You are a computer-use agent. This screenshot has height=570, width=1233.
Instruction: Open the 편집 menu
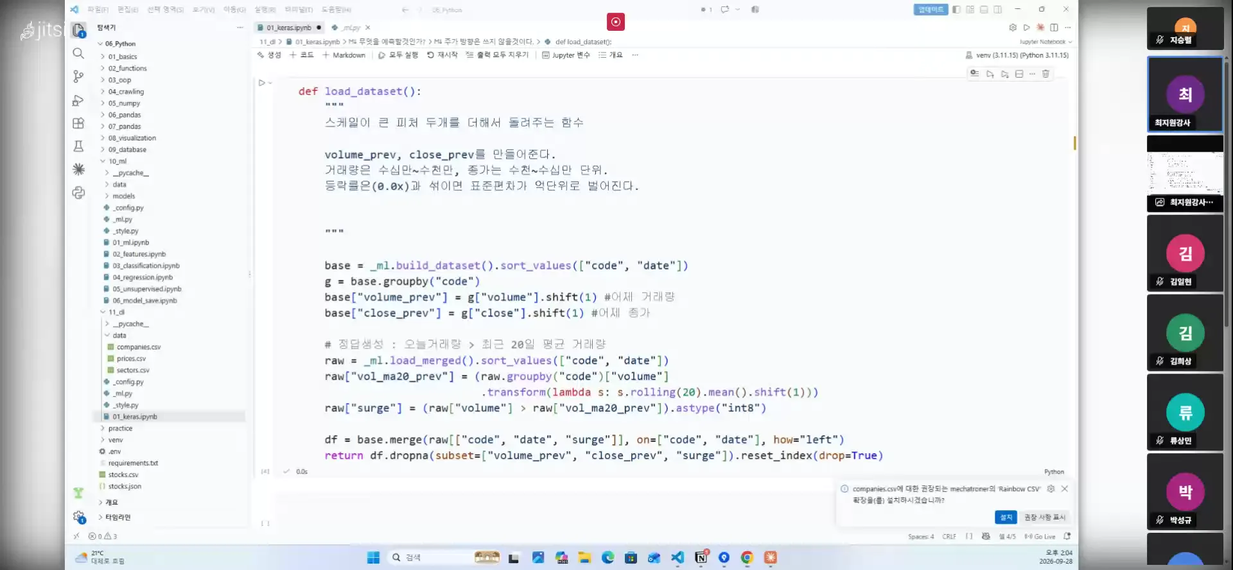point(128,10)
